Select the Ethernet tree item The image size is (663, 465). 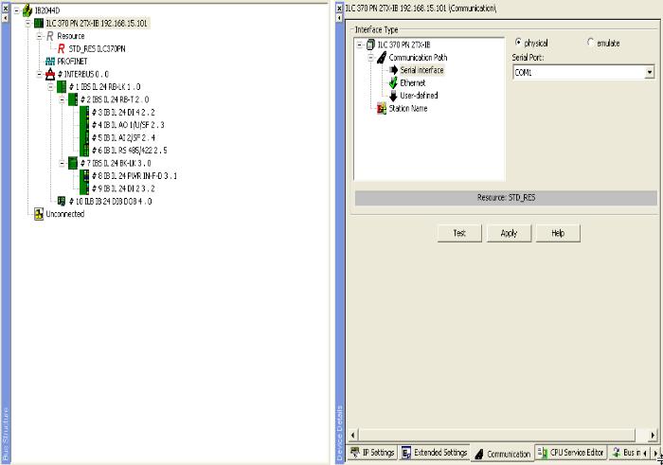point(413,82)
